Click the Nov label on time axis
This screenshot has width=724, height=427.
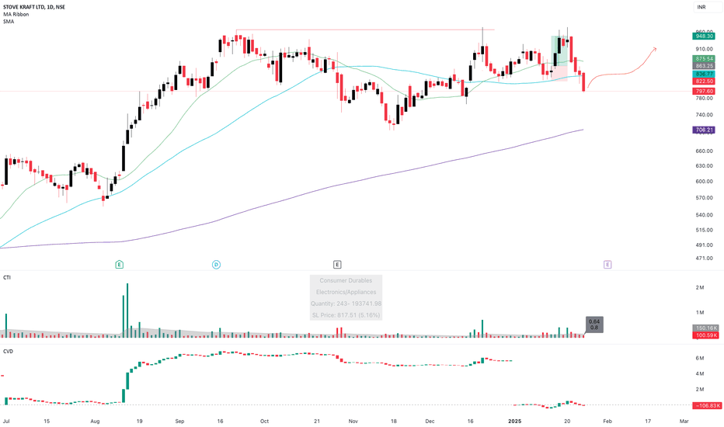click(x=353, y=421)
